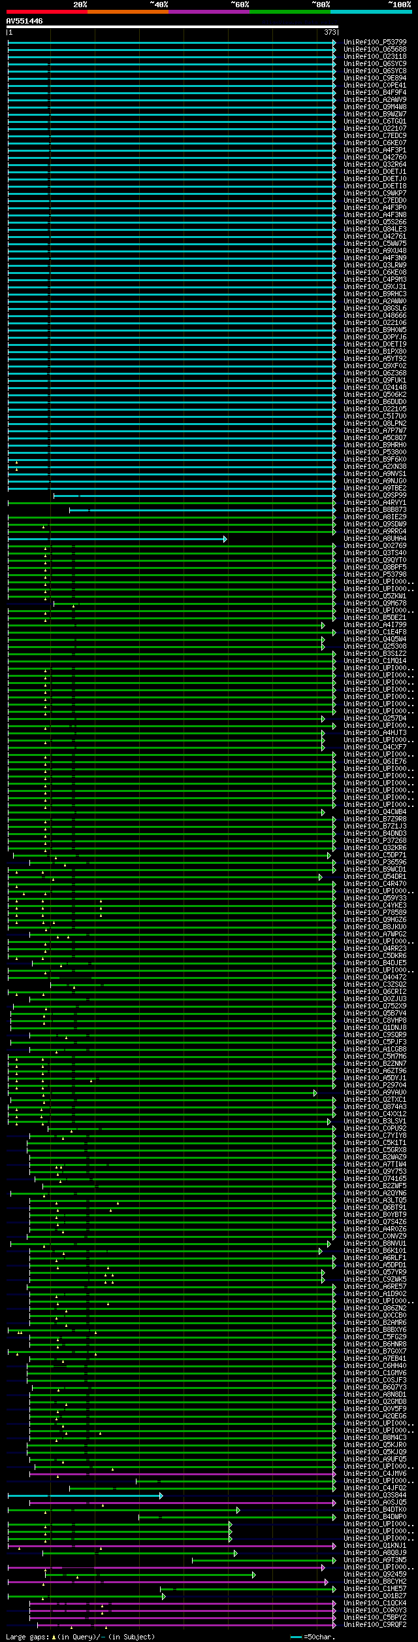This screenshot has height=1642, width=418.
Task: Select hit UniRef100_P53799
Action: 375,42
